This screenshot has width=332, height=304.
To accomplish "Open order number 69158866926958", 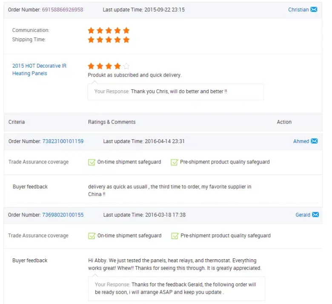I will (63, 9).
